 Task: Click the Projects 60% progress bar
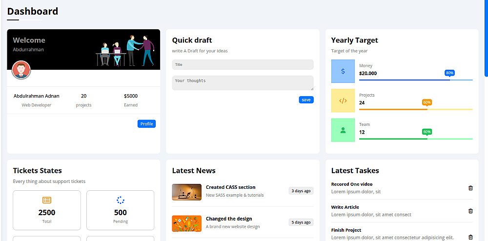tap(416, 109)
